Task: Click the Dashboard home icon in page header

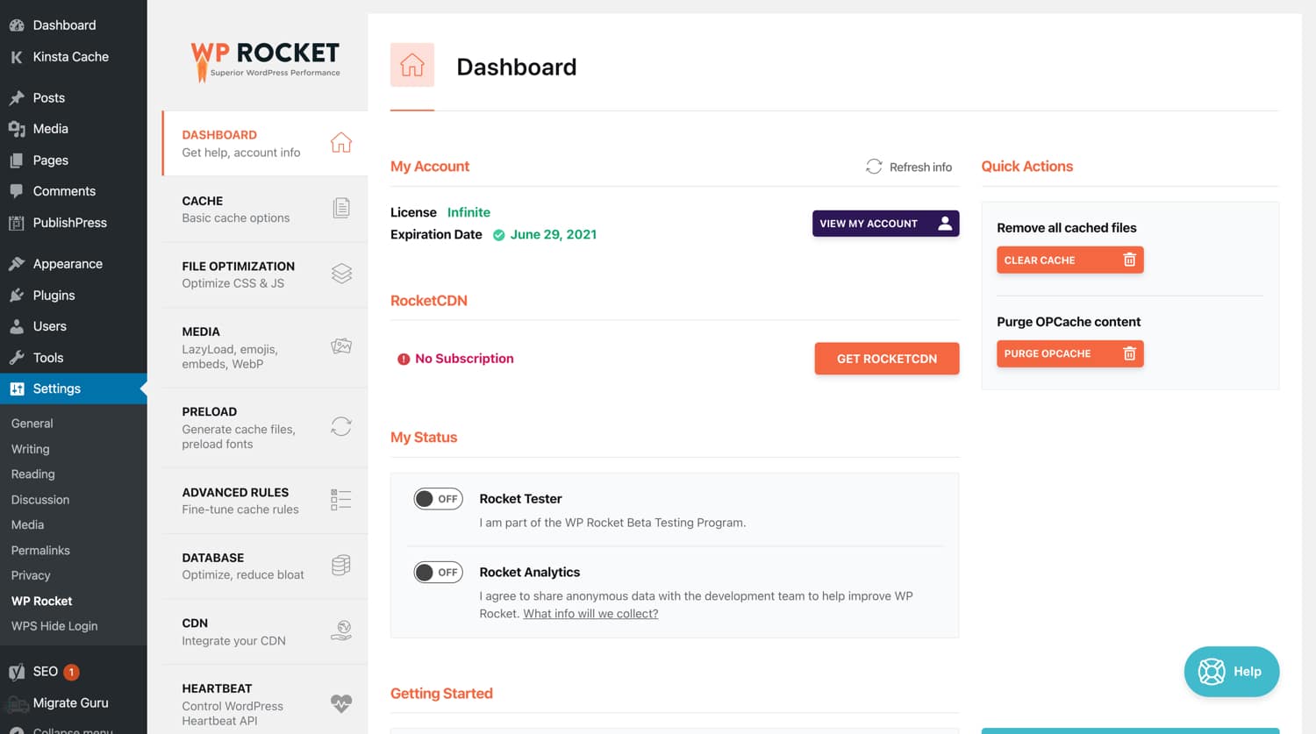Action: point(411,65)
